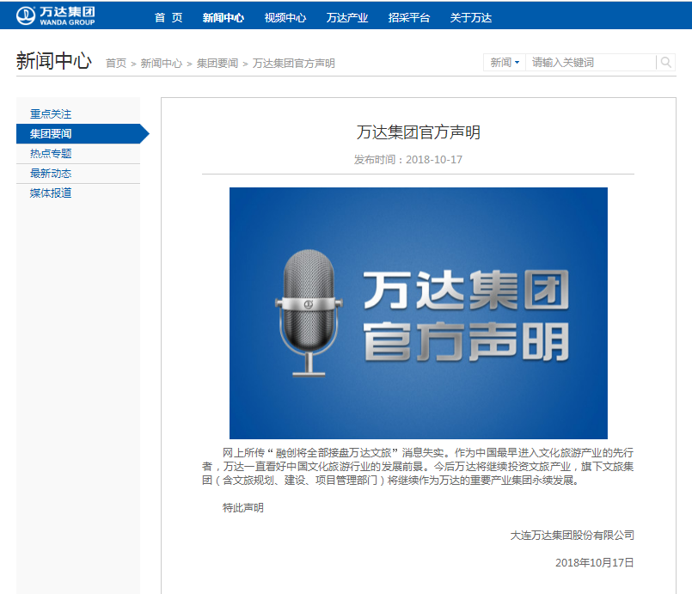Click the 新闻中心 breadcrumb link
The width and height of the screenshot is (692, 594).
coord(161,63)
